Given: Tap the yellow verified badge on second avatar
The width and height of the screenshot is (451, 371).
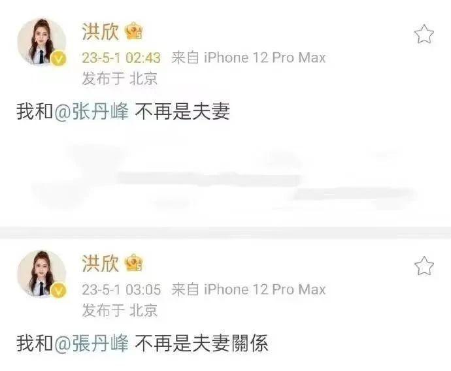Looking at the screenshot, I should pyautogui.click(x=58, y=291).
